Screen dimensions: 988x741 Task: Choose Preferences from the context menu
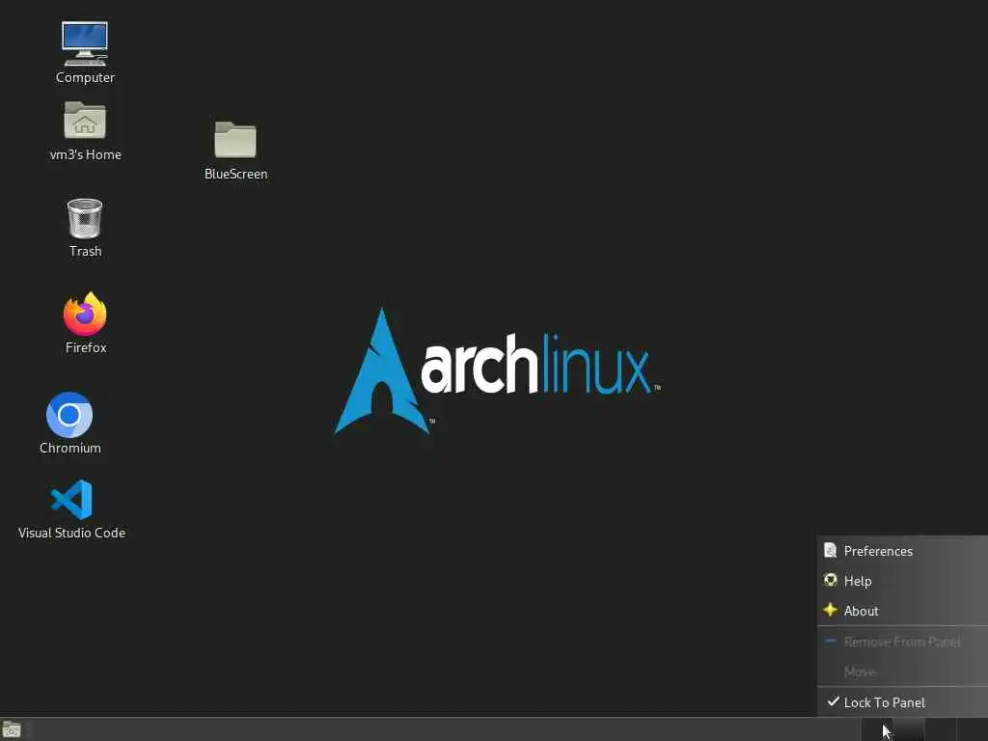902,551
